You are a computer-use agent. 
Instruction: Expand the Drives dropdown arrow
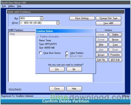(58, 23)
